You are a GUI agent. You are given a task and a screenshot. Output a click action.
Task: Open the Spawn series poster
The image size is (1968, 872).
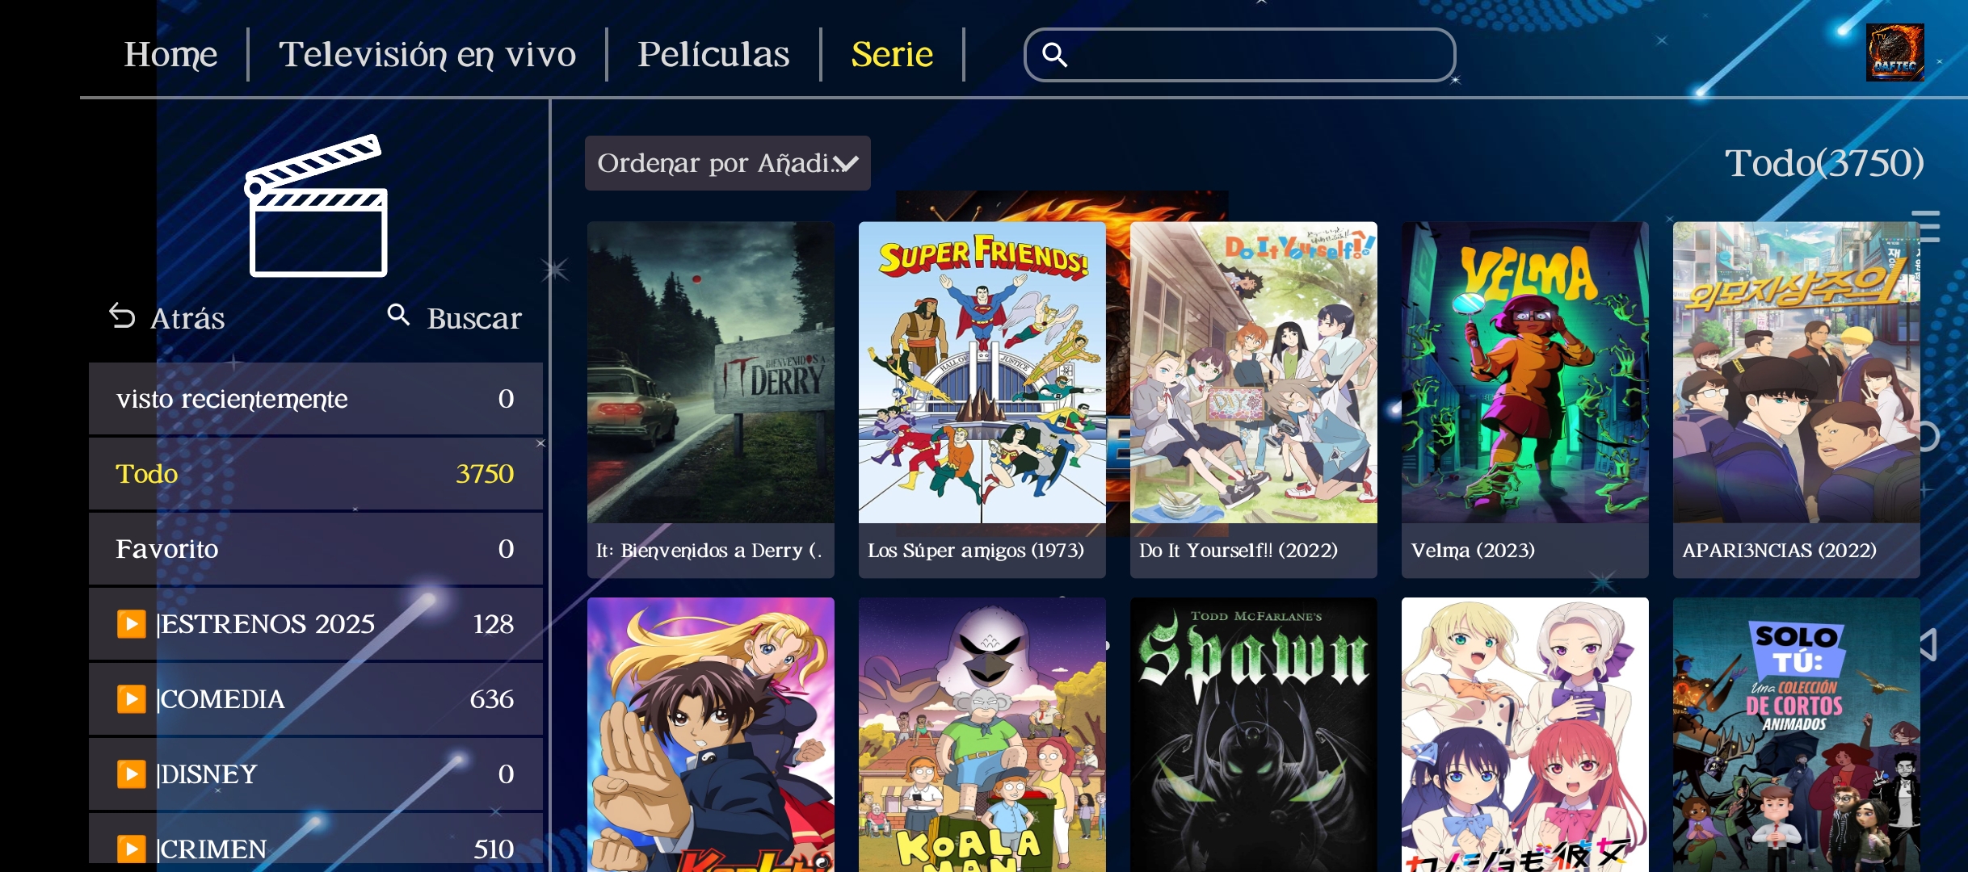click(x=1253, y=734)
